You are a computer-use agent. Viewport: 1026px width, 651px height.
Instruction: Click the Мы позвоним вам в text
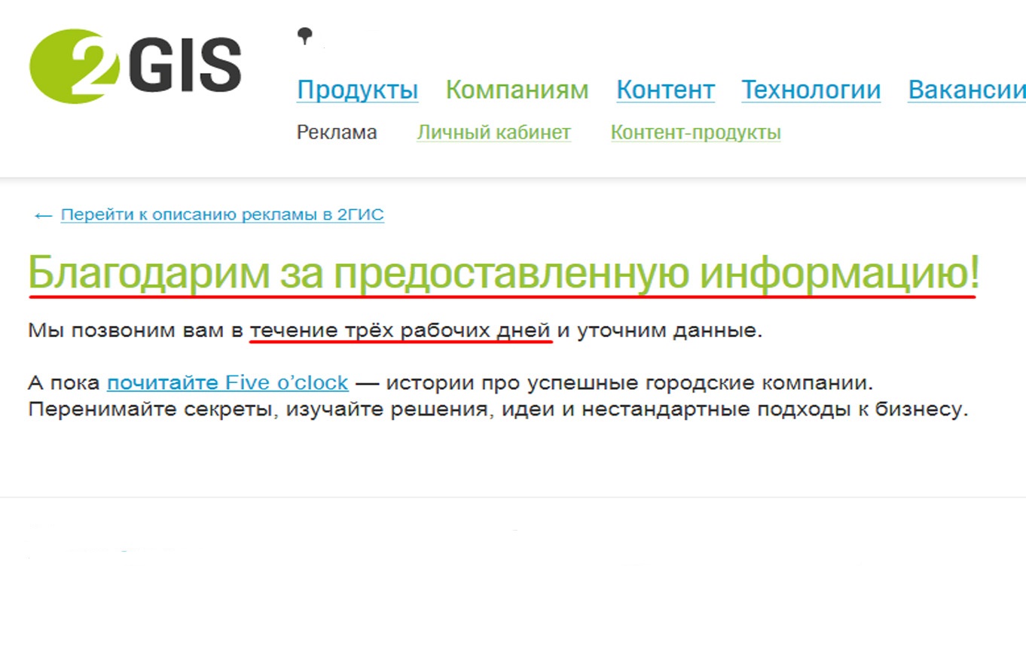coord(136,331)
